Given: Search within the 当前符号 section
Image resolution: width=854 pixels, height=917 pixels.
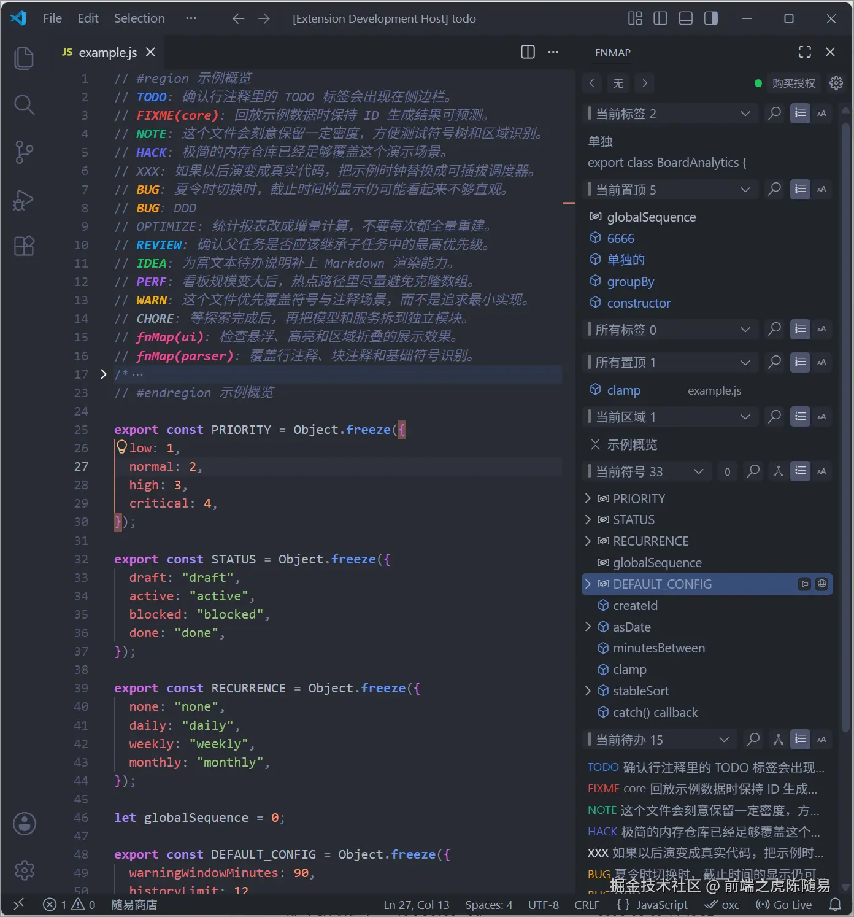Looking at the screenshot, I should point(753,471).
